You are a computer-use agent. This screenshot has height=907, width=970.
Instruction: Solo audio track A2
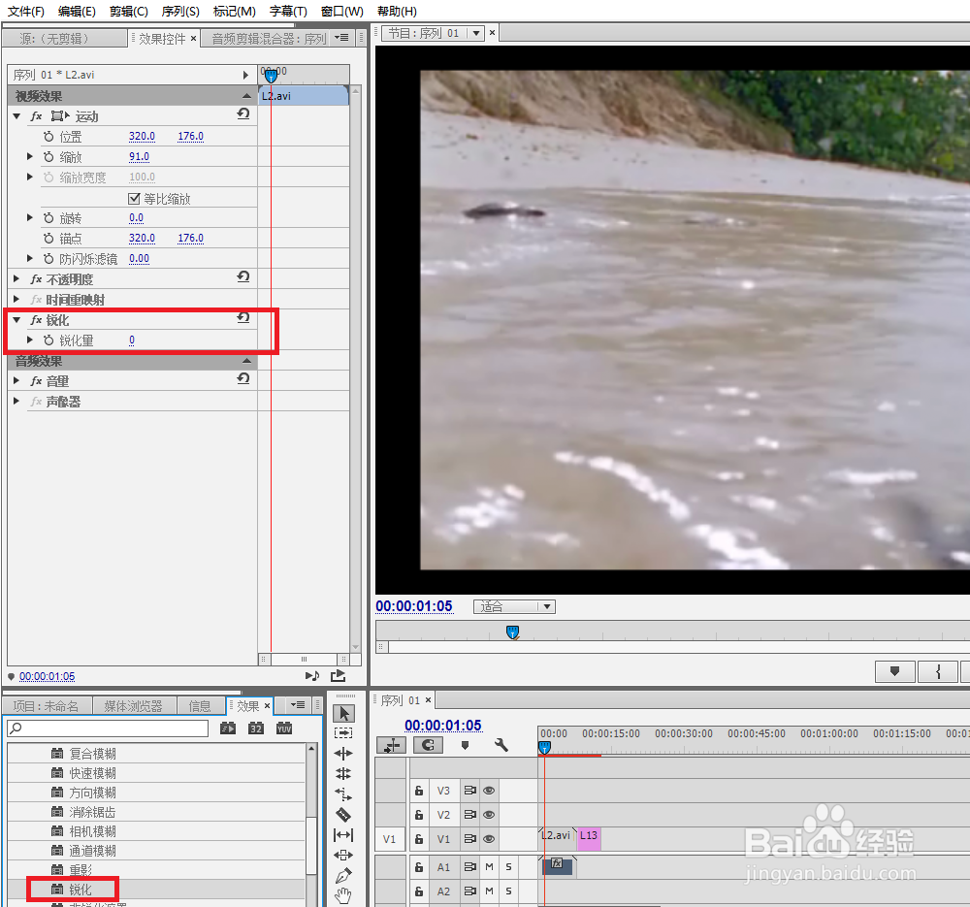(x=508, y=891)
